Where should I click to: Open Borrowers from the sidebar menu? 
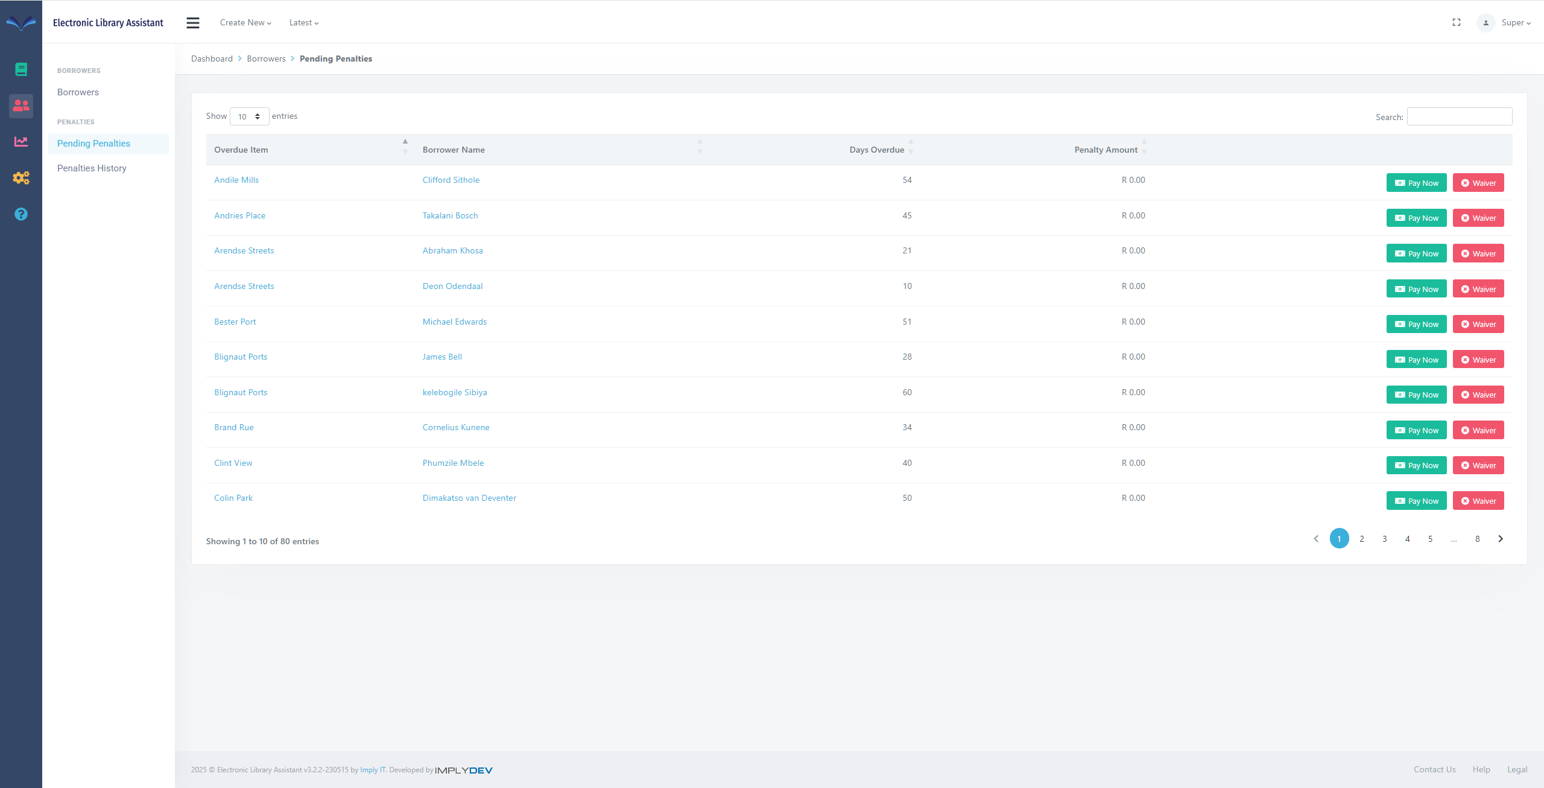click(77, 92)
